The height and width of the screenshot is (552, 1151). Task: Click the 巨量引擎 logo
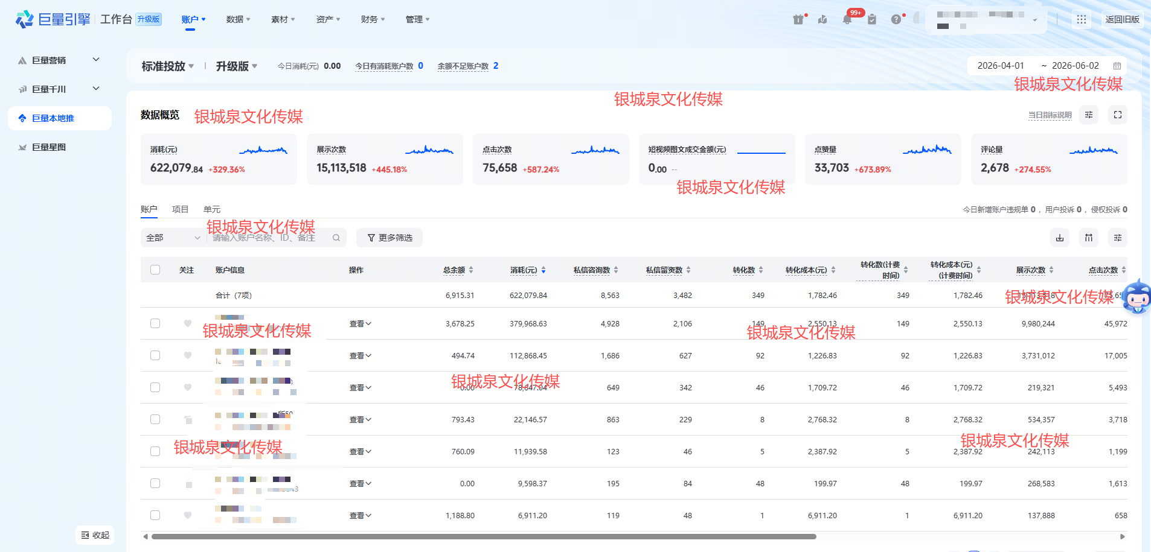coord(53,19)
